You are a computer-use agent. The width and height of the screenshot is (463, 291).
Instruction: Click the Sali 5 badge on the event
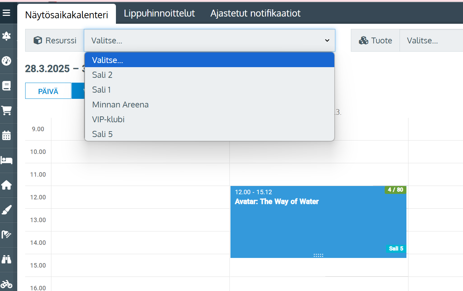pyautogui.click(x=396, y=249)
